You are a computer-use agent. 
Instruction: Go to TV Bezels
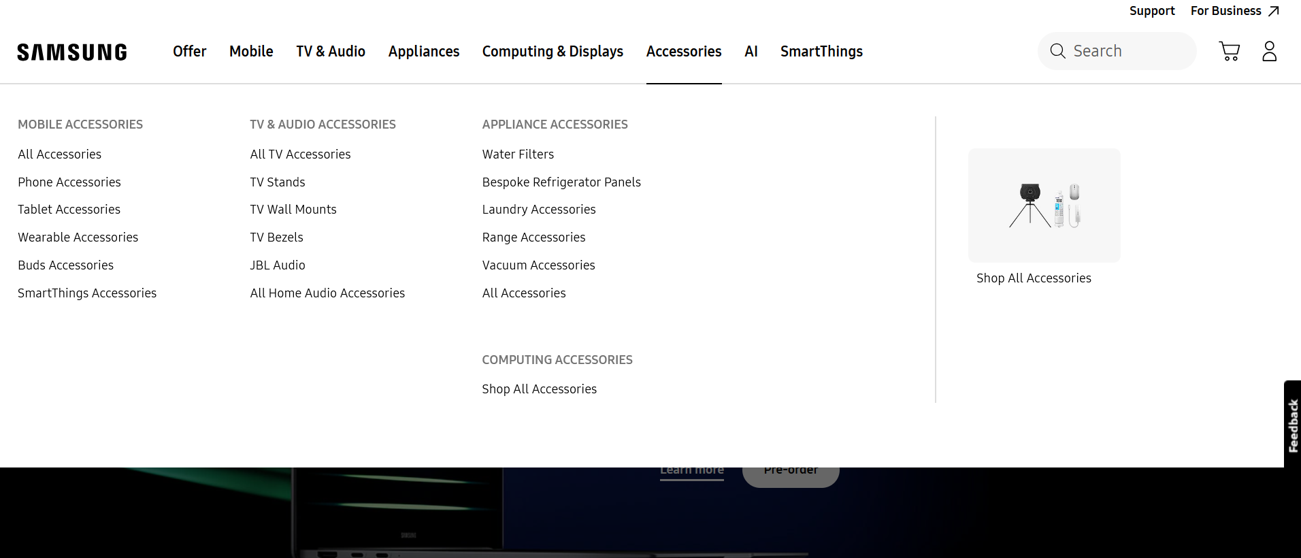coord(277,237)
